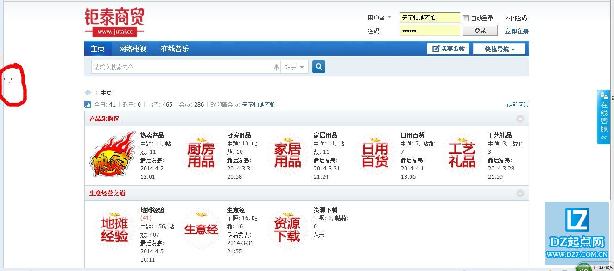Screen dimensions: 614x271
Task: Open the 资源下载 forum title
Action: [325, 210]
